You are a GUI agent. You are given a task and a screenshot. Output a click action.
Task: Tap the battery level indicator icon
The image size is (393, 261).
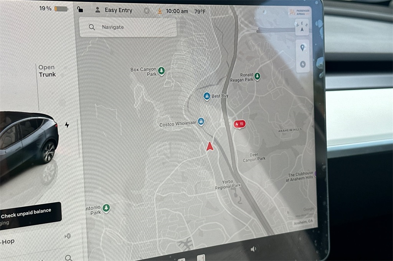pyautogui.click(x=61, y=9)
